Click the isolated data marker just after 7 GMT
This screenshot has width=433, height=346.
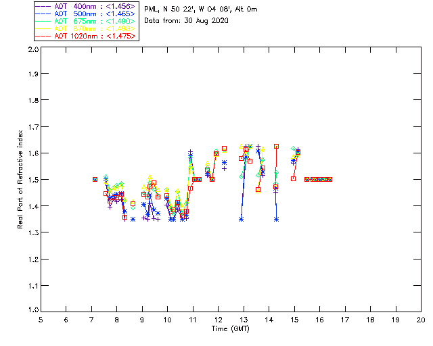(95, 179)
